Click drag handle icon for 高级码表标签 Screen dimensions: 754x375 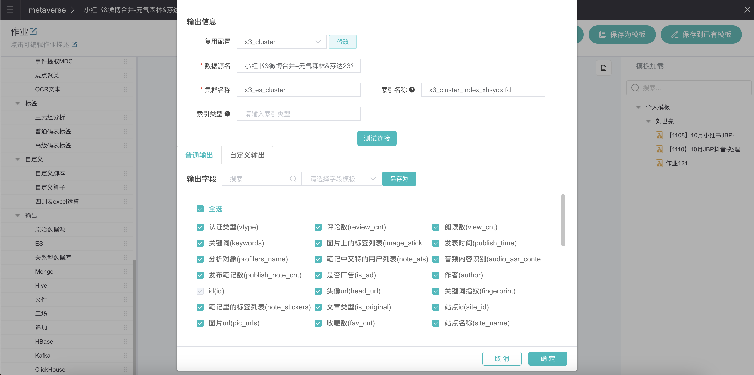click(125, 145)
